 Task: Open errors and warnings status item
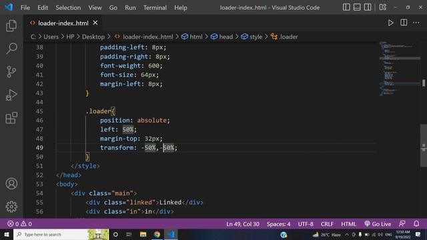[x=19, y=224]
